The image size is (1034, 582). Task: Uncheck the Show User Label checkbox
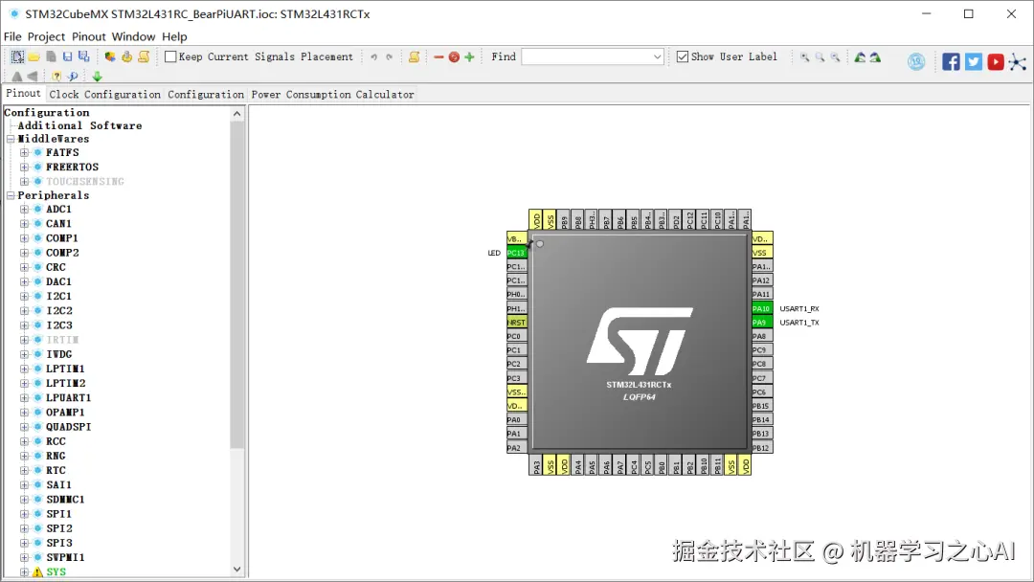click(x=683, y=56)
